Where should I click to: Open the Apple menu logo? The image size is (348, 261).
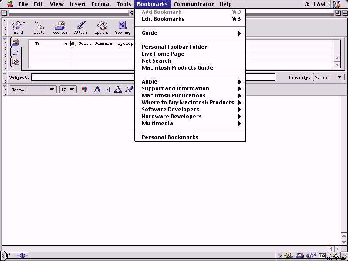[x=10, y=4]
